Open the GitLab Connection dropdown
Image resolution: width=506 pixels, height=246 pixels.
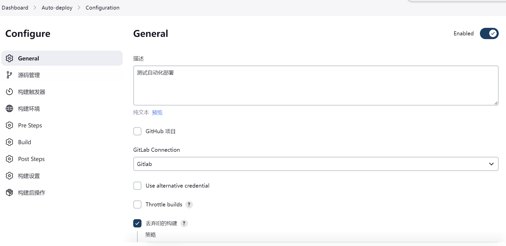(x=316, y=164)
